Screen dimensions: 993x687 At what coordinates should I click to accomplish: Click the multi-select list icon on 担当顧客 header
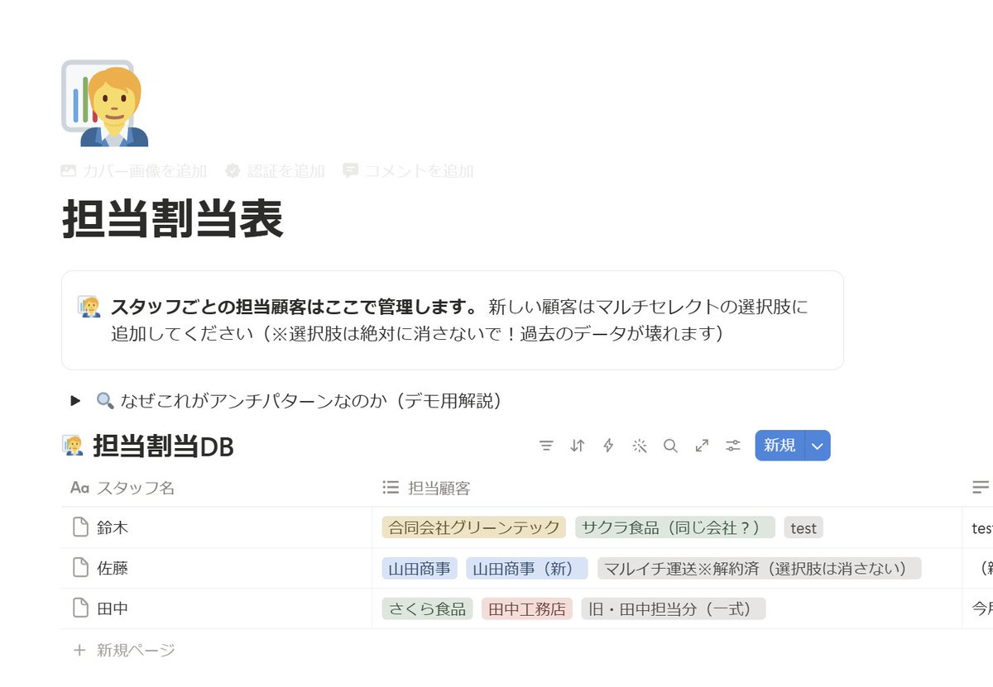click(x=391, y=488)
